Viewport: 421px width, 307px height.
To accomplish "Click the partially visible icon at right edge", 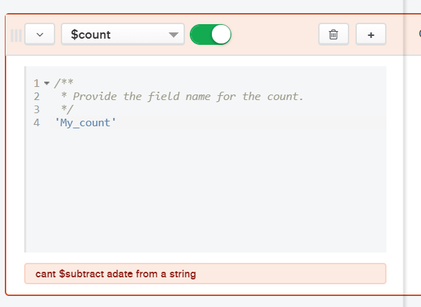I will pos(418,34).
